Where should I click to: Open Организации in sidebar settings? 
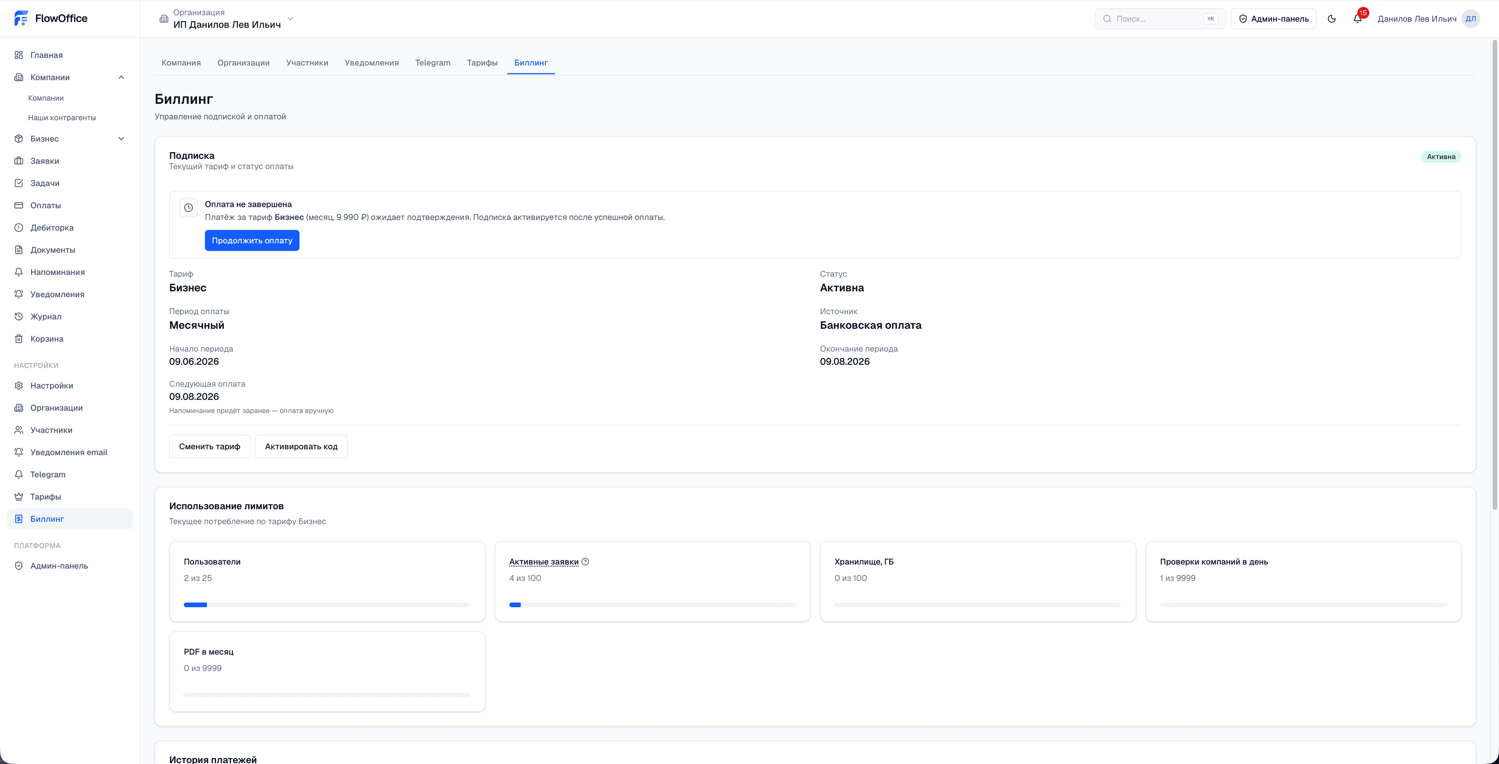coord(70,408)
